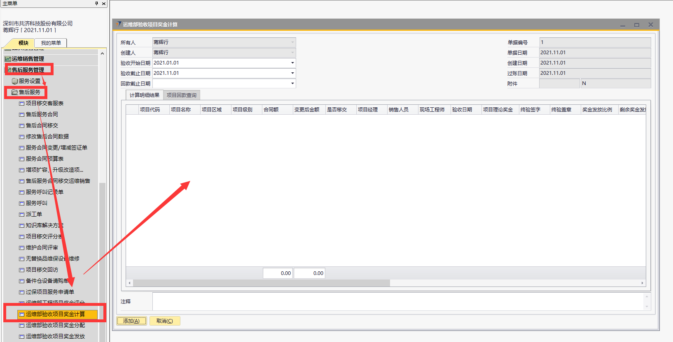
Task: Click the form icon beside 服务呼叫
Action: (22, 203)
